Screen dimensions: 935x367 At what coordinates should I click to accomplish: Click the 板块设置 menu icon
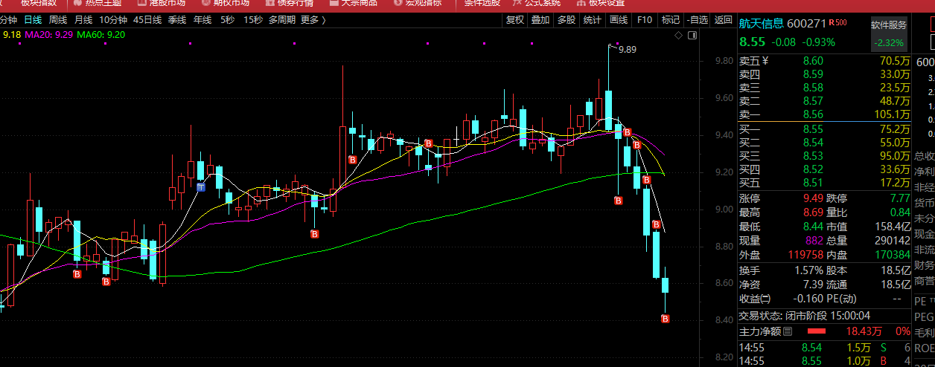point(581,2)
